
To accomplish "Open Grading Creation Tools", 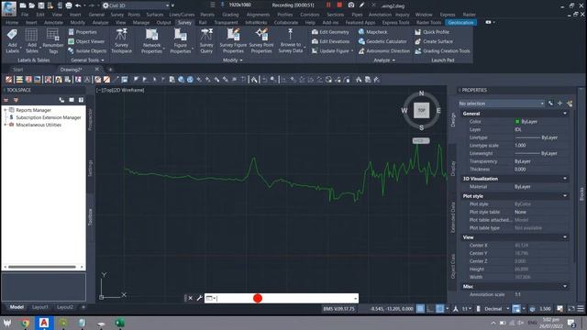I will point(442,51).
